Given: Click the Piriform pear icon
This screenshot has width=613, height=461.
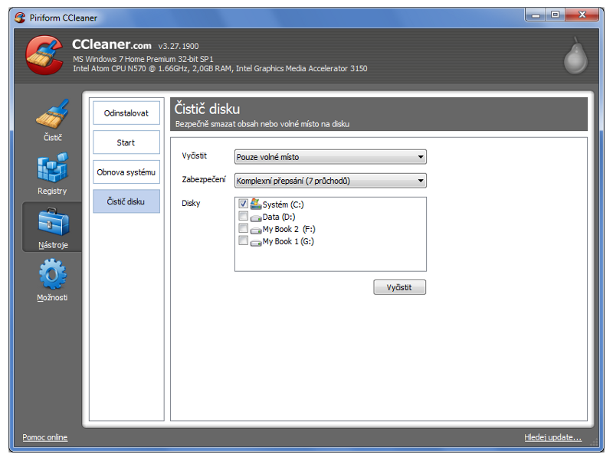Looking at the screenshot, I should (575, 58).
